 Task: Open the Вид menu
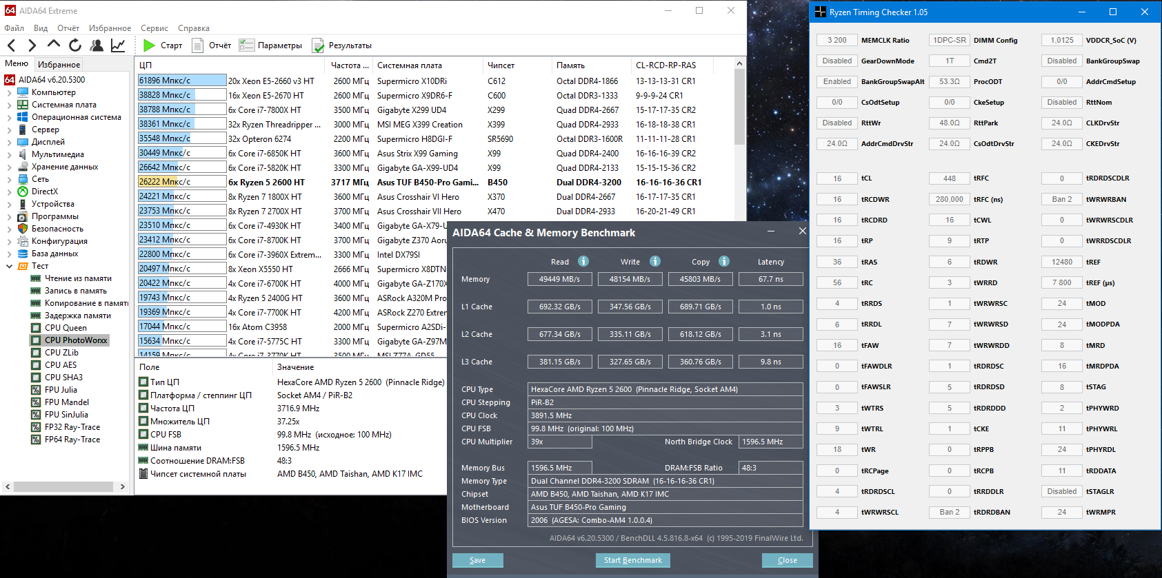41,28
